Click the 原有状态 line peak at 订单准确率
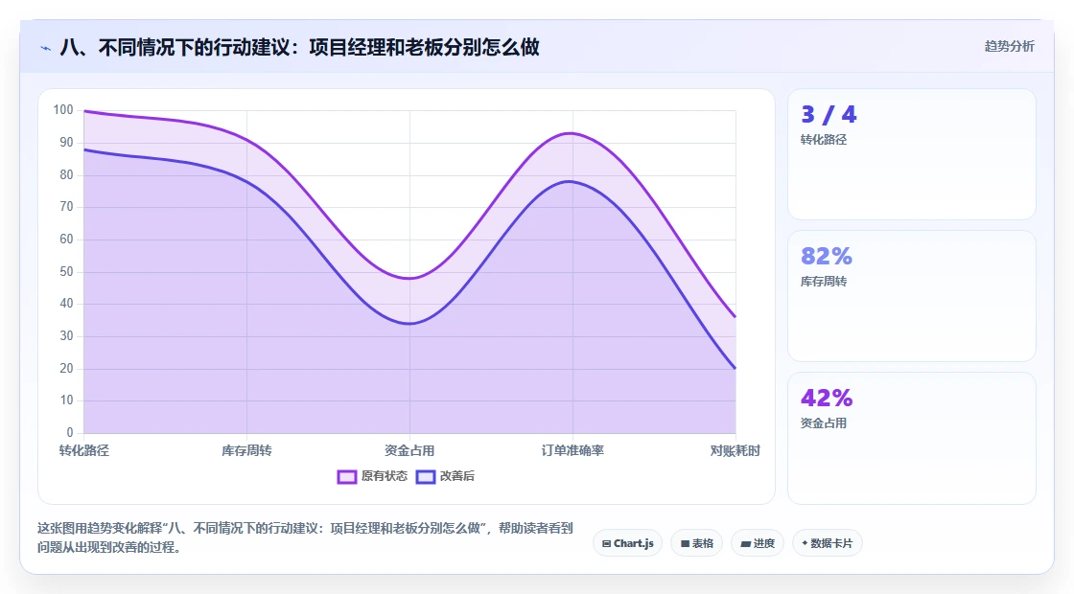 (x=572, y=133)
